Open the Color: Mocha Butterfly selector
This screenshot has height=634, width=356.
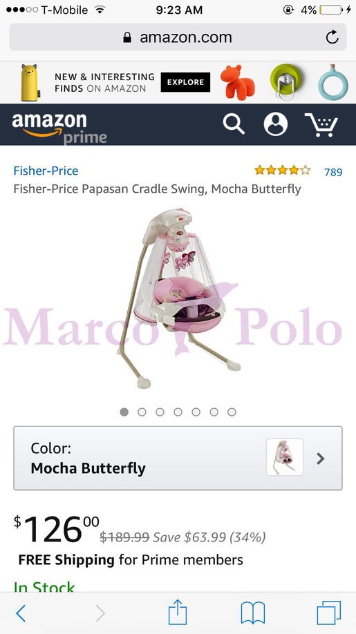(x=178, y=458)
